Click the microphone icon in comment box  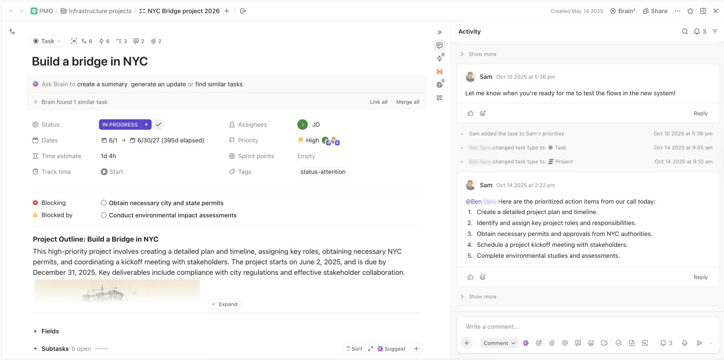coord(684,343)
